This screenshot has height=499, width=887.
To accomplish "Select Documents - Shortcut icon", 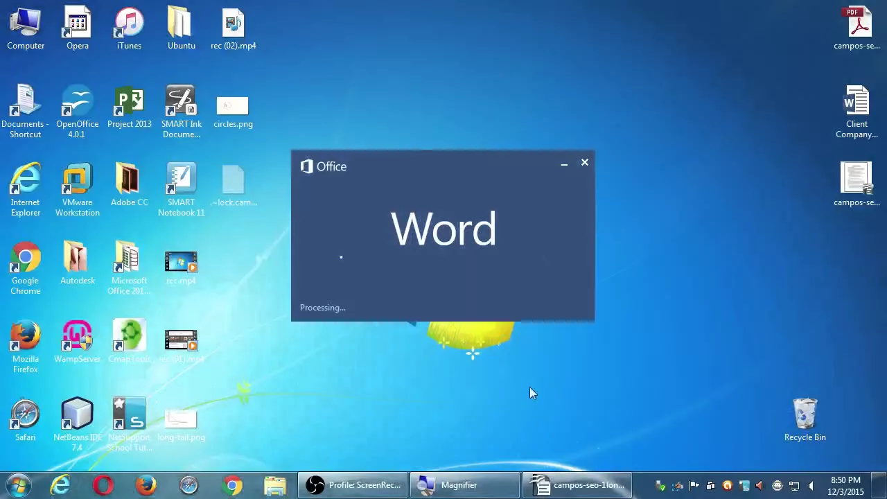I will pyautogui.click(x=26, y=111).
